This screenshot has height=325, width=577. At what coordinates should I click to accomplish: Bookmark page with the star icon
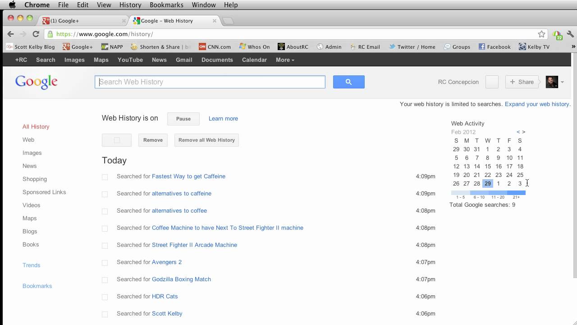[x=541, y=34]
